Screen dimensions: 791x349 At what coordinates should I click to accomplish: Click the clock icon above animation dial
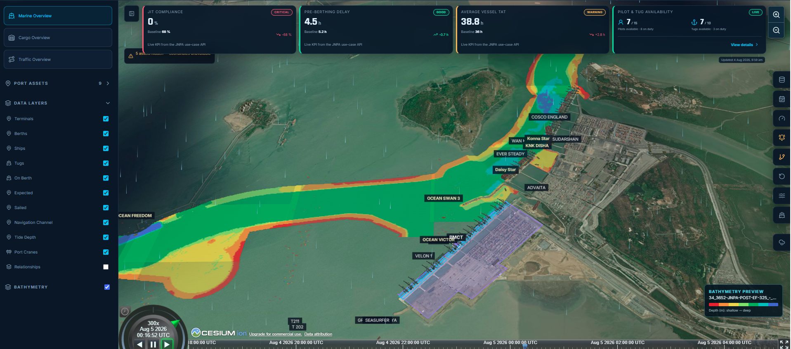125,312
